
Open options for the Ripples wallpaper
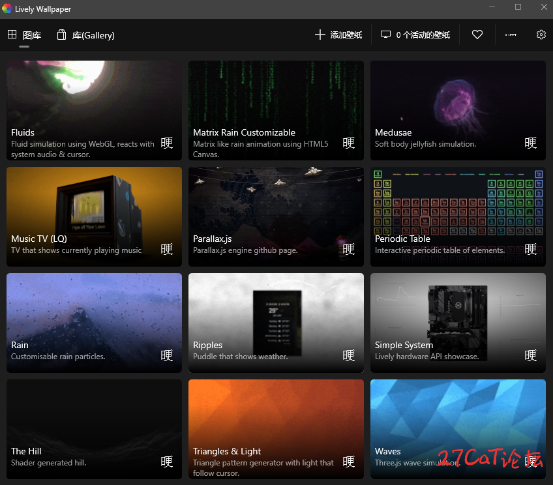[x=349, y=355]
